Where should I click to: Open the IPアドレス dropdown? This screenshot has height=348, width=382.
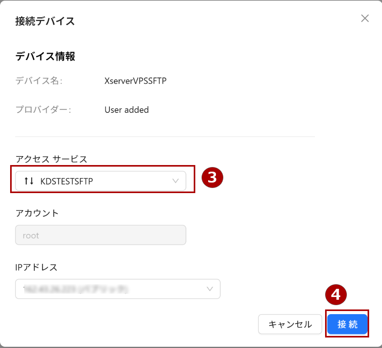[x=118, y=289]
